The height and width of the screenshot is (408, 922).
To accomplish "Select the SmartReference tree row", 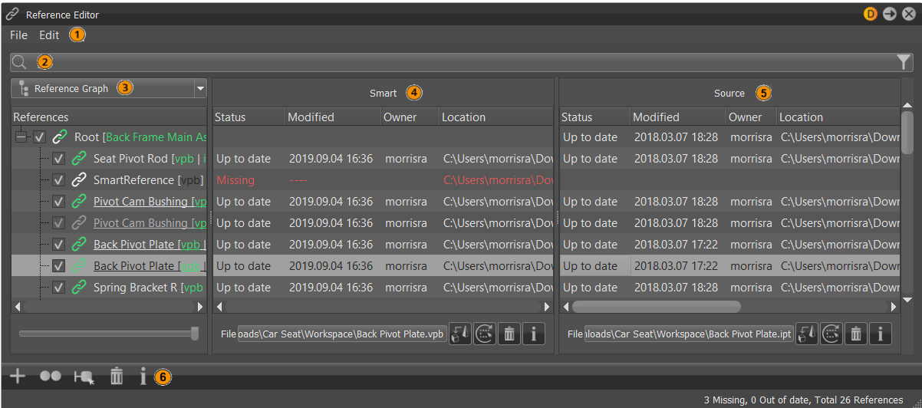I will tap(109, 180).
